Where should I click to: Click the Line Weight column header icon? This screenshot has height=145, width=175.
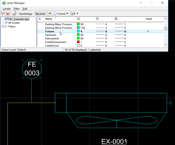116,19
